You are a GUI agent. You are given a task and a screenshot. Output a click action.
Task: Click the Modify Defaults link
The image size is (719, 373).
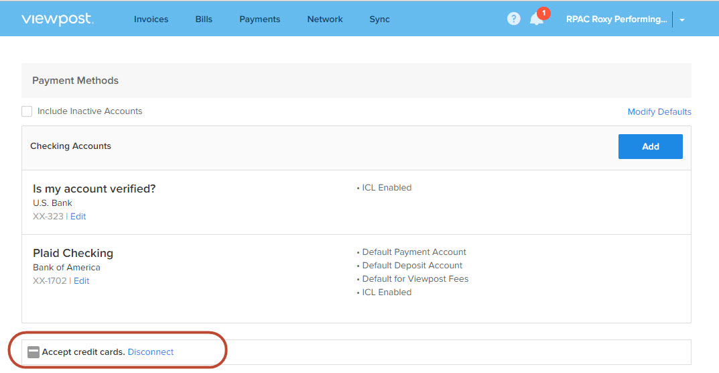(659, 111)
